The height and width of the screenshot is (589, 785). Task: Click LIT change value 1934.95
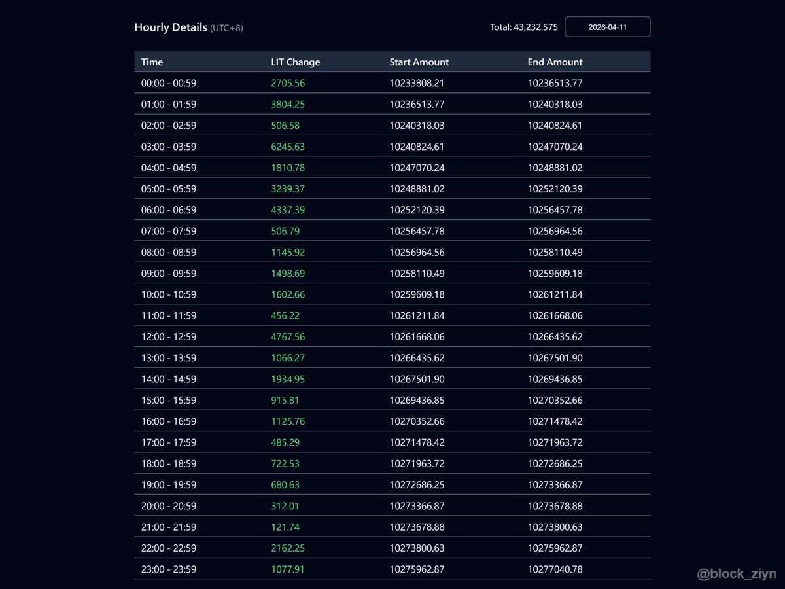pyautogui.click(x=288, y=379)
